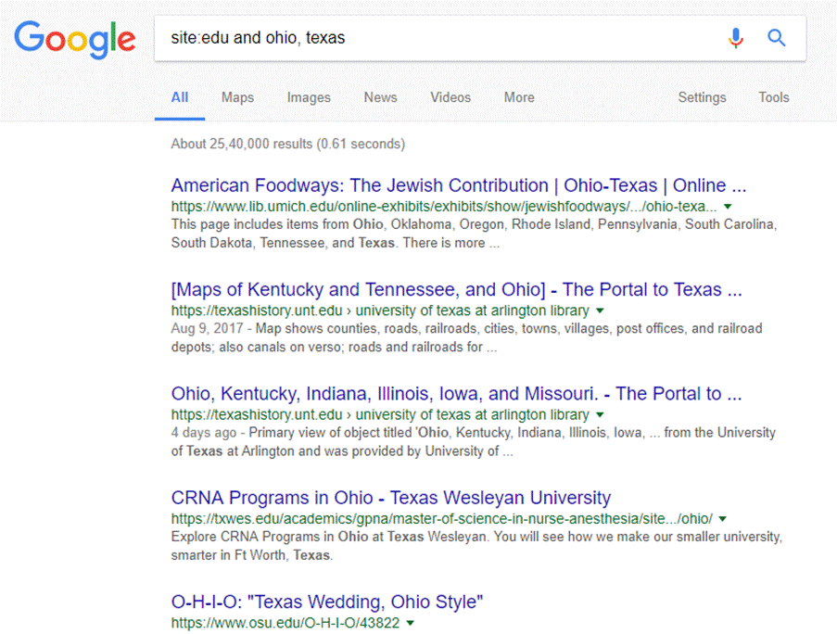
Task: Open Maps of Kentucky and Tennessee result
Action: (x=456, y=290)
